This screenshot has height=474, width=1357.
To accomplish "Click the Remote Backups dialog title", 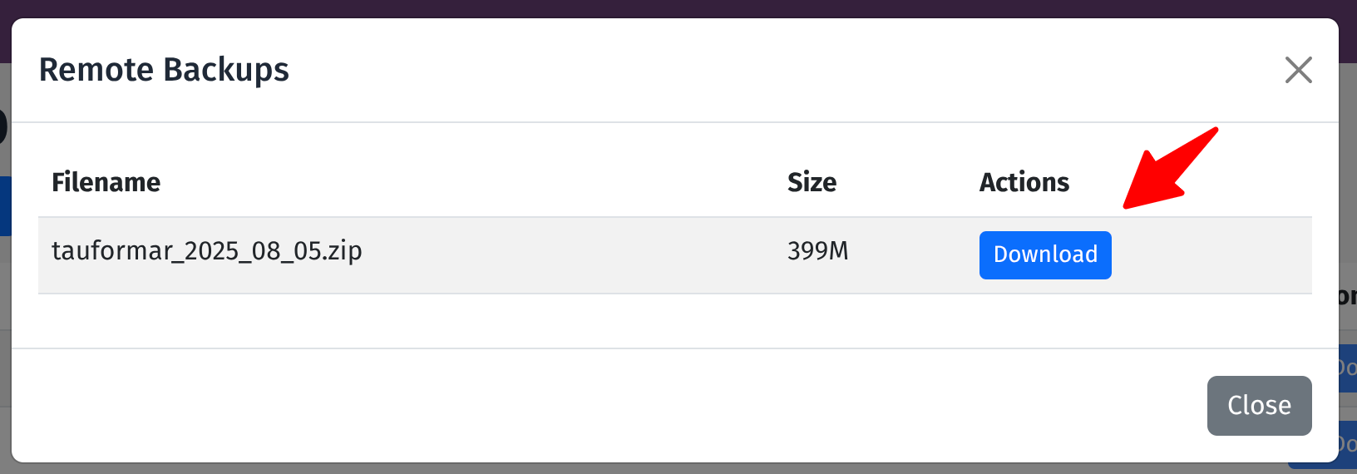I will [x=164, y=70].
